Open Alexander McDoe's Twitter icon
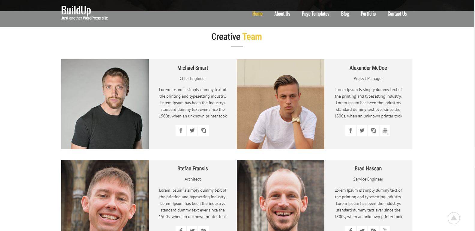Screen dimensions: 475x231 click(x=362, y=130)
